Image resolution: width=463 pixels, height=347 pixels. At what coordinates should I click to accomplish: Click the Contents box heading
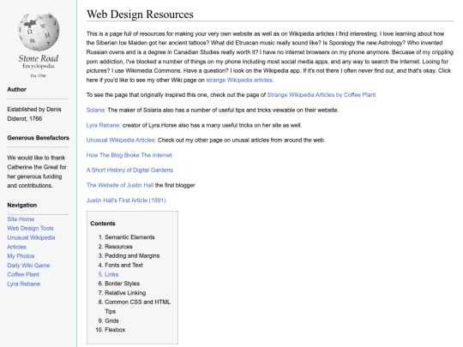(103, 224)
